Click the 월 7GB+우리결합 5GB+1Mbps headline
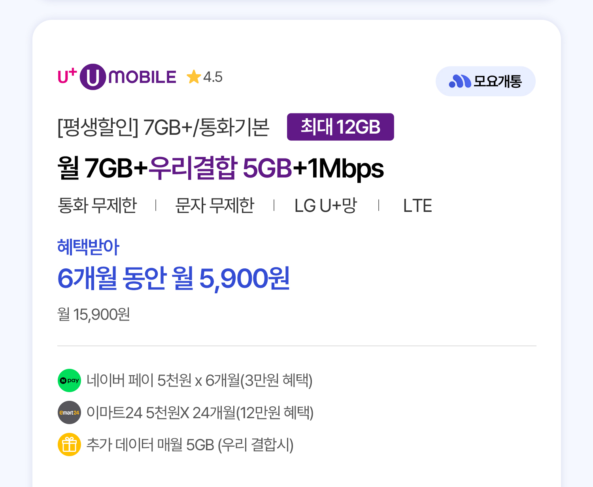This screenshot has height=487, width=593. [220, 168]
